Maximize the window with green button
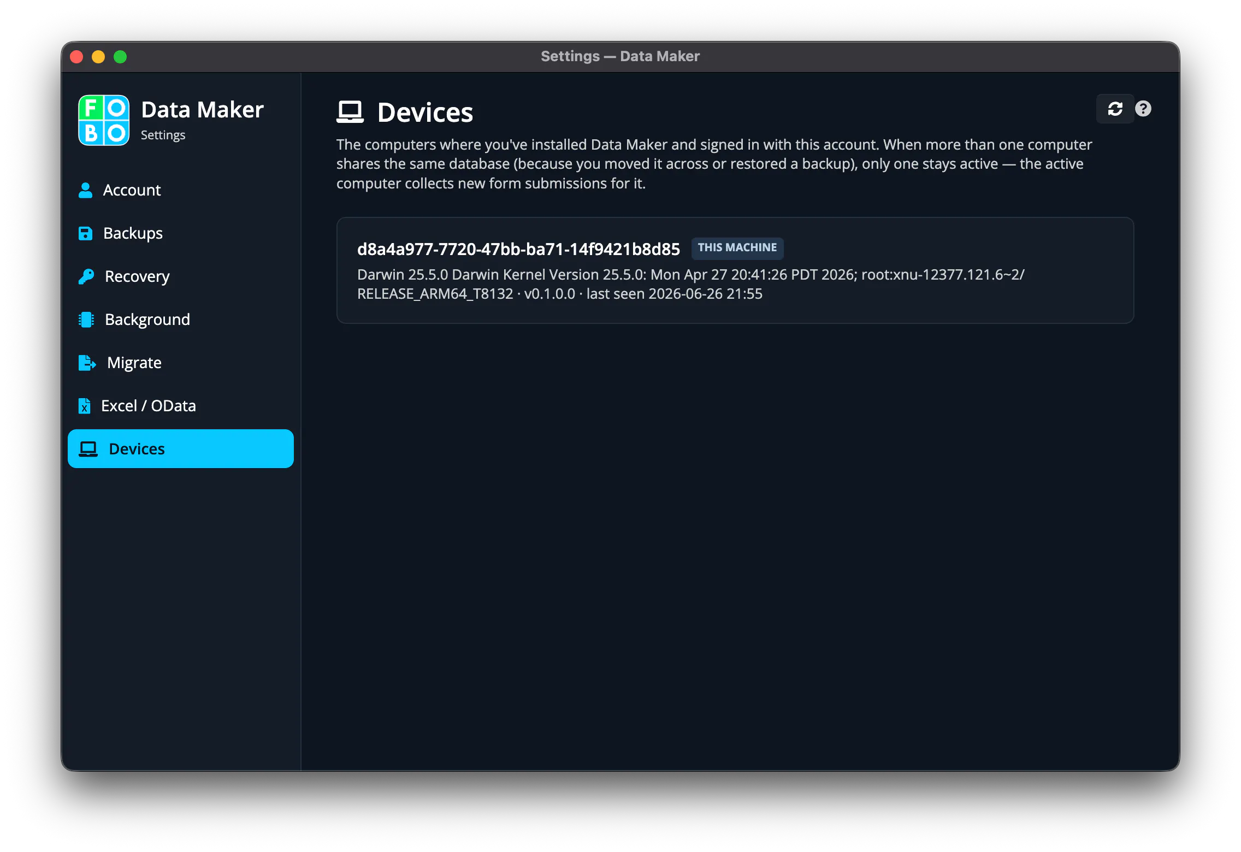1241x852 pixels. (120, 57)
